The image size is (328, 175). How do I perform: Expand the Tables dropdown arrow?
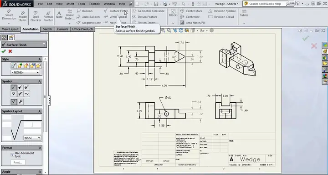pos(244,23)
